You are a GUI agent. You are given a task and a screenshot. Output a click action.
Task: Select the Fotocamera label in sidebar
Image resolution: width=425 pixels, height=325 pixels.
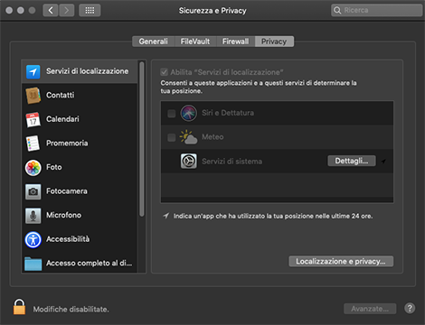pyautogui.click(x=67, y=191)
